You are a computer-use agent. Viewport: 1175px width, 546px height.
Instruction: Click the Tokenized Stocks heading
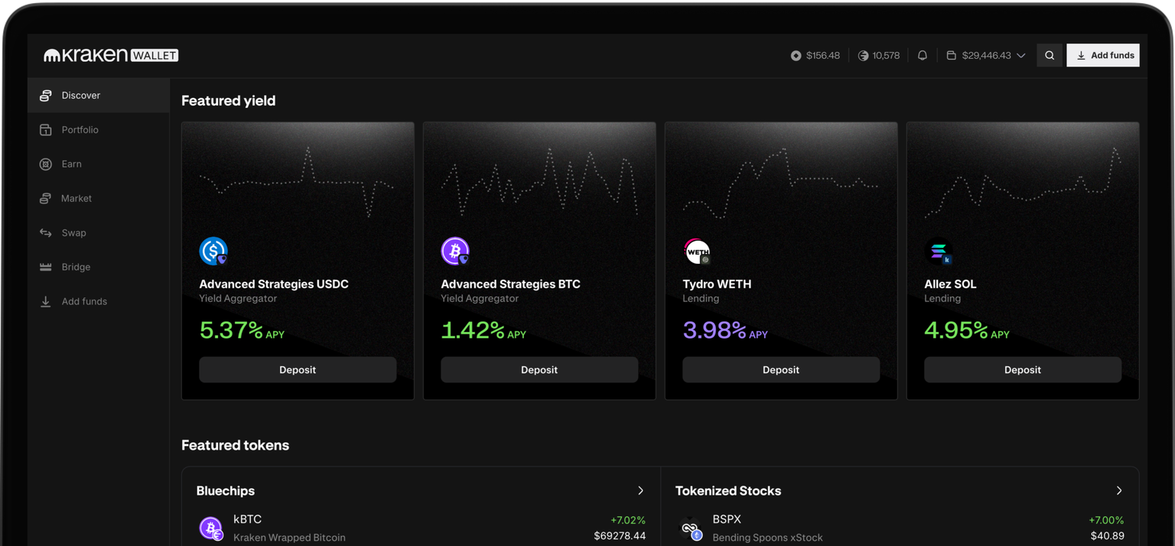tap(728, 491)
